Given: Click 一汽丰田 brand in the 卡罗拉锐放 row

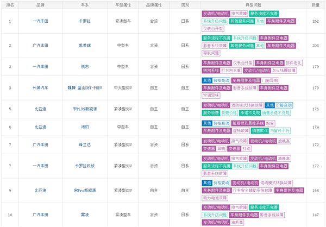Looking at the screenshot, I should point(40,166).
